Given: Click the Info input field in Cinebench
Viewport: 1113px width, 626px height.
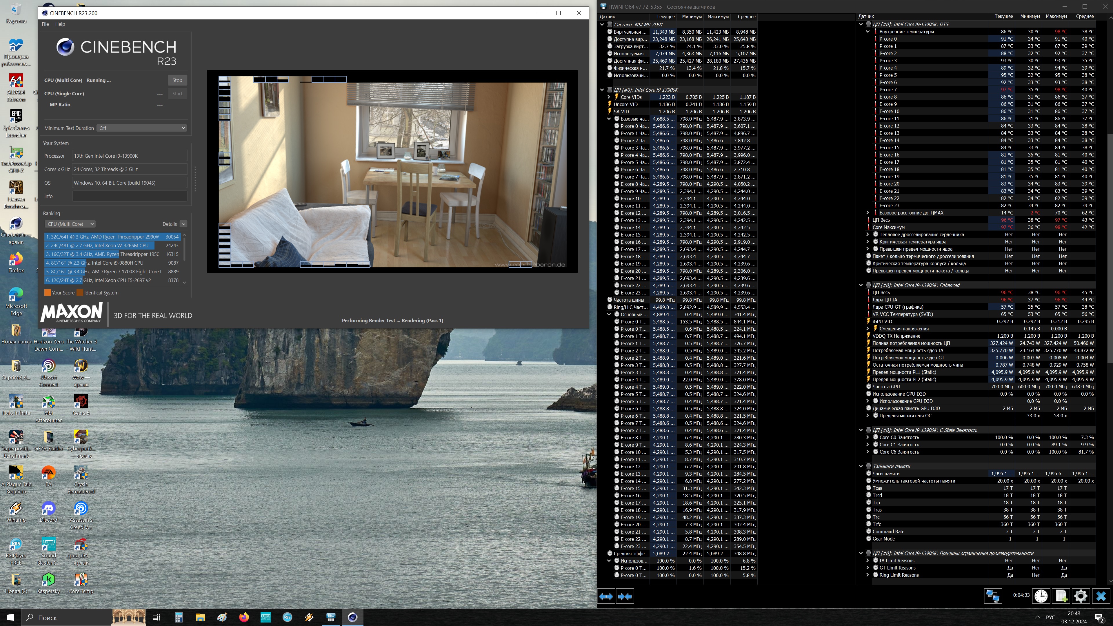Looking at the screenshot, I should (x=130, y=196).
